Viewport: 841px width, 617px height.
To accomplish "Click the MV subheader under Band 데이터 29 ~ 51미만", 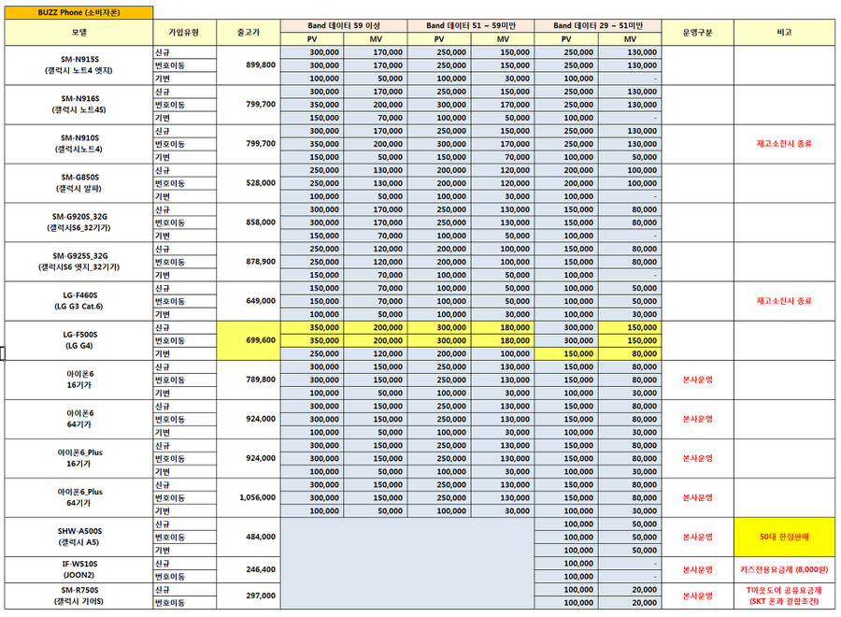I will pyautogui.click(x=630, y=39).
